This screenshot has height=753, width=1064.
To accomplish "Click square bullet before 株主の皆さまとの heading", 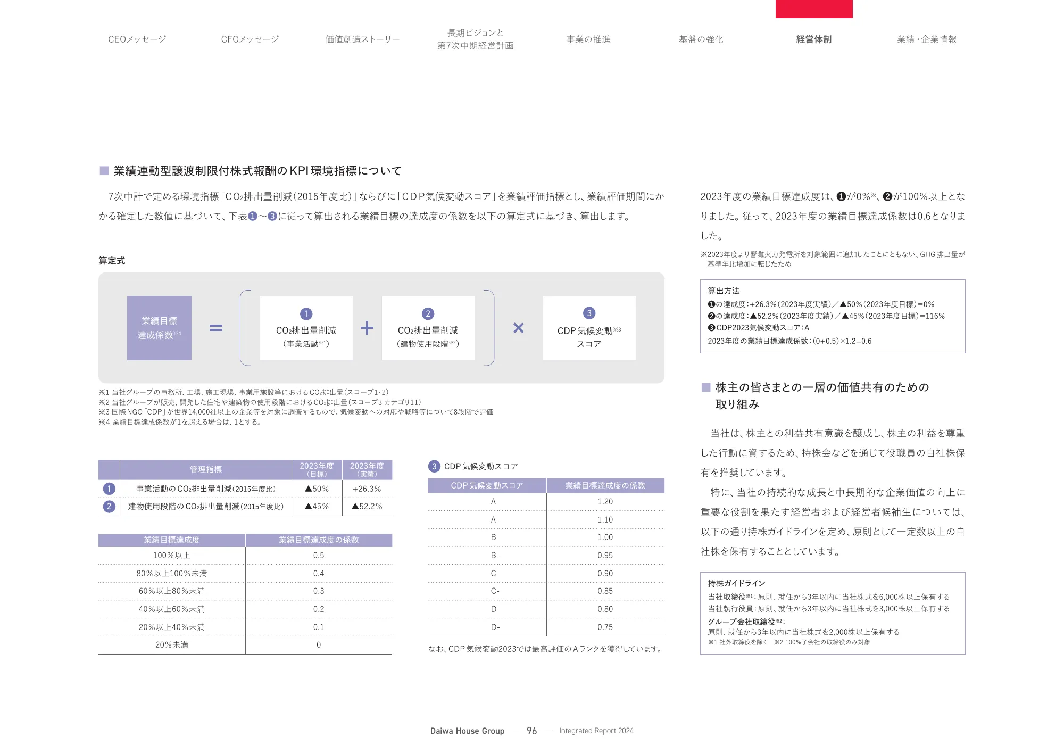I will point(706,387).
